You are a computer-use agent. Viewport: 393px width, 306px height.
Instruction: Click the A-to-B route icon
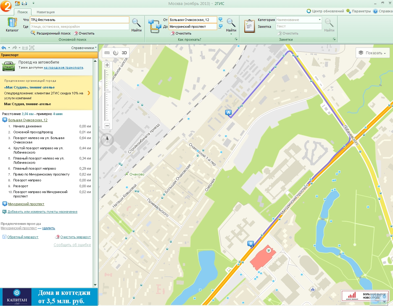tap(155, 26)
